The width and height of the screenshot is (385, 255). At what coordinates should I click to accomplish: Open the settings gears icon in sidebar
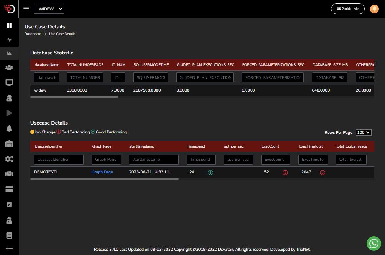(x=9, y=159)
